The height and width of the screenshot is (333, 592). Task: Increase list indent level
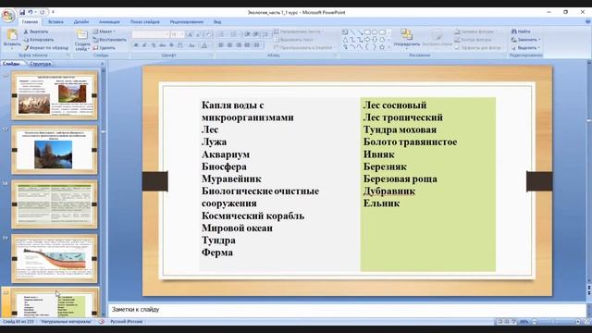pos(256,35)
